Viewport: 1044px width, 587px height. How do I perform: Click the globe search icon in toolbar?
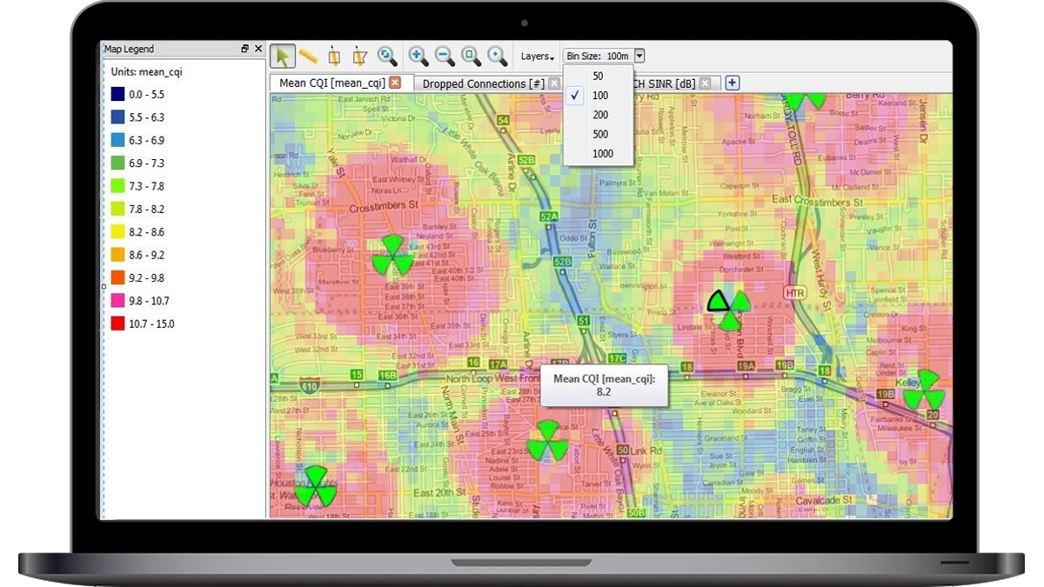point(387,57)
